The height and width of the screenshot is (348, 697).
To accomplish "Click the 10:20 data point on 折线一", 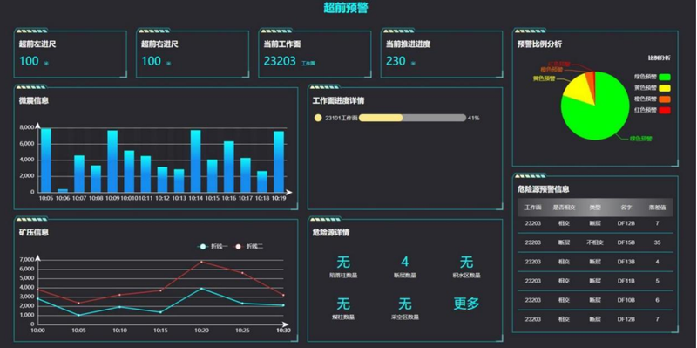I will coord(201,289).
